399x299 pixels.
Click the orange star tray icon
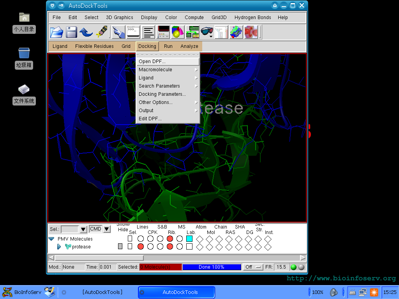[374, 292]
